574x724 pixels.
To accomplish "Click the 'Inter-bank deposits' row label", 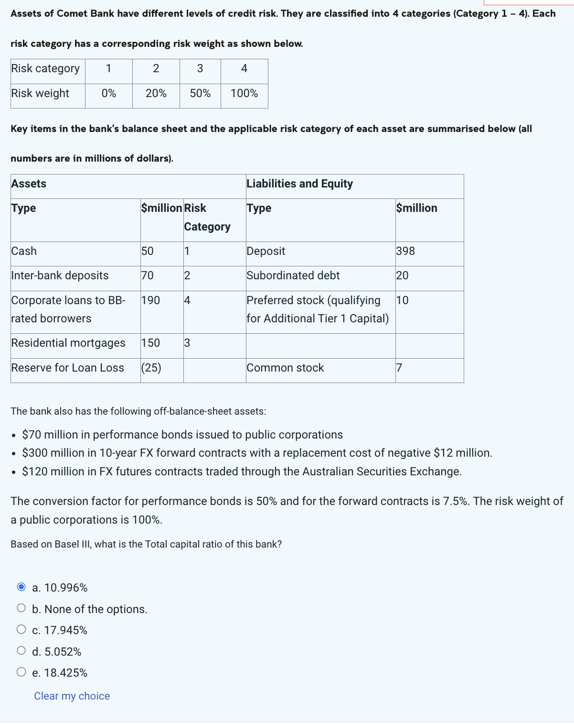I will [75, 278].
